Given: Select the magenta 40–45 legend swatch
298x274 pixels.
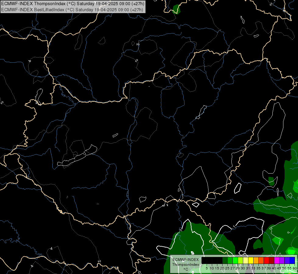Looking at the screenshot, I should point(277,261).
